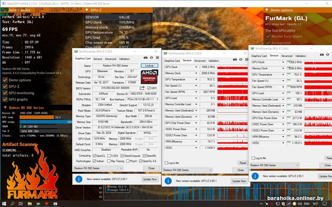Open Memory Clock dropdown in right window

pos(283,68)
